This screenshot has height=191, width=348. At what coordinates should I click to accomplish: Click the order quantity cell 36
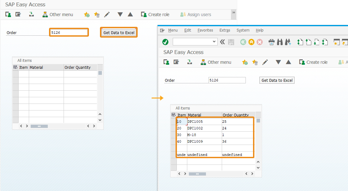click(x=238, y=141)
